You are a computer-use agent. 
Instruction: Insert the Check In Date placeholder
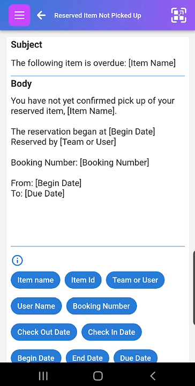111,332
